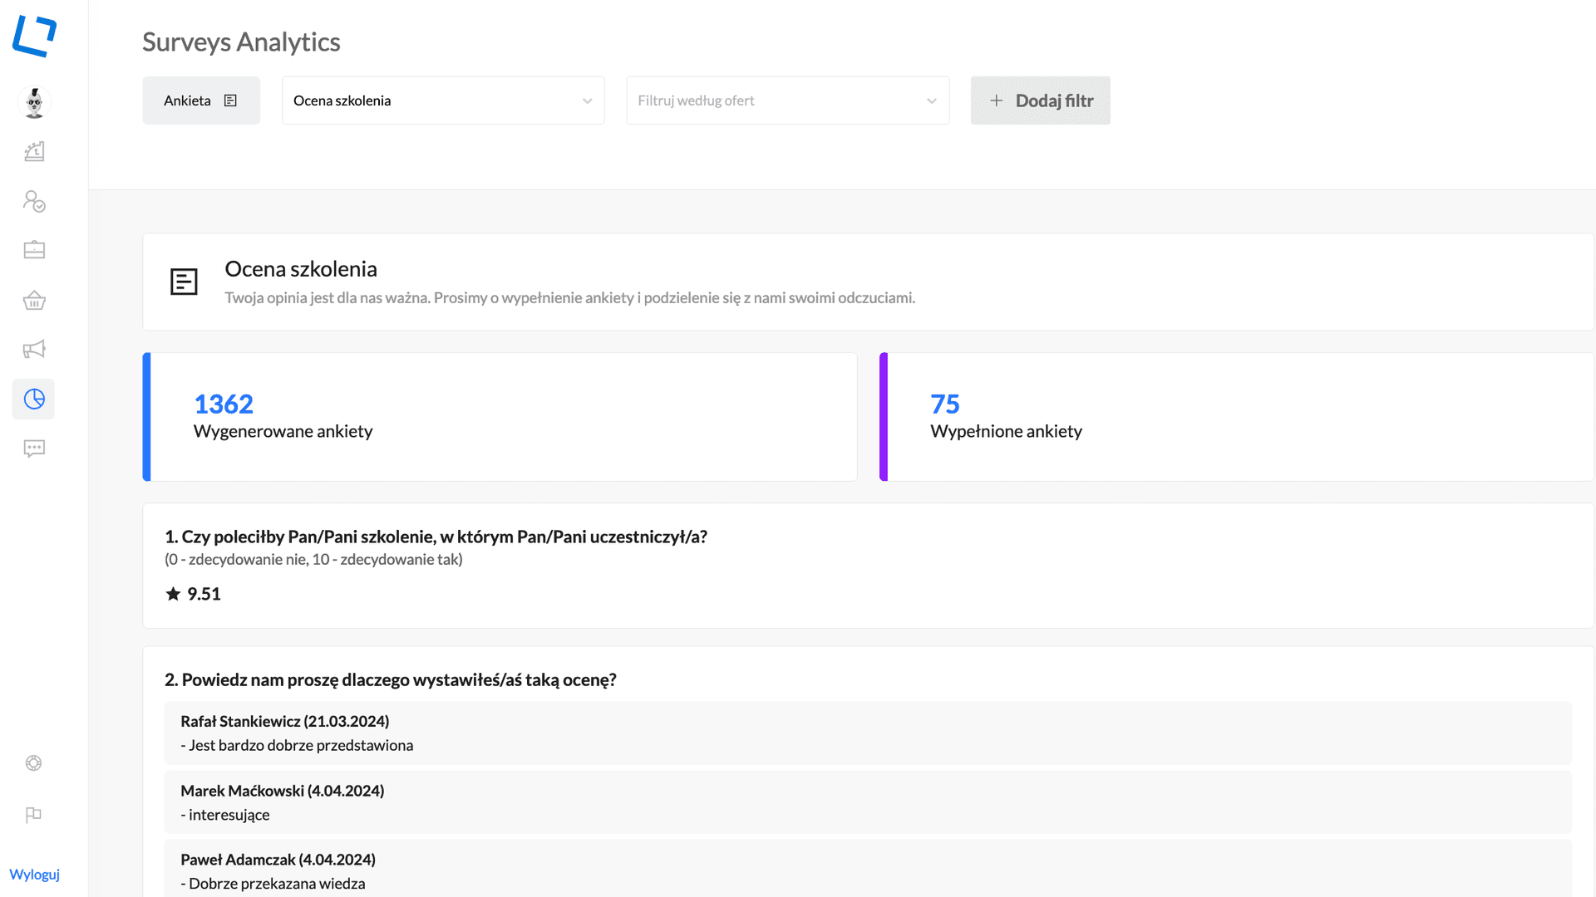Image resolution: width=1596 pixels, height=897 pixels.
Task: Click the briefcase sidebar icon
Action: (34, 250)
